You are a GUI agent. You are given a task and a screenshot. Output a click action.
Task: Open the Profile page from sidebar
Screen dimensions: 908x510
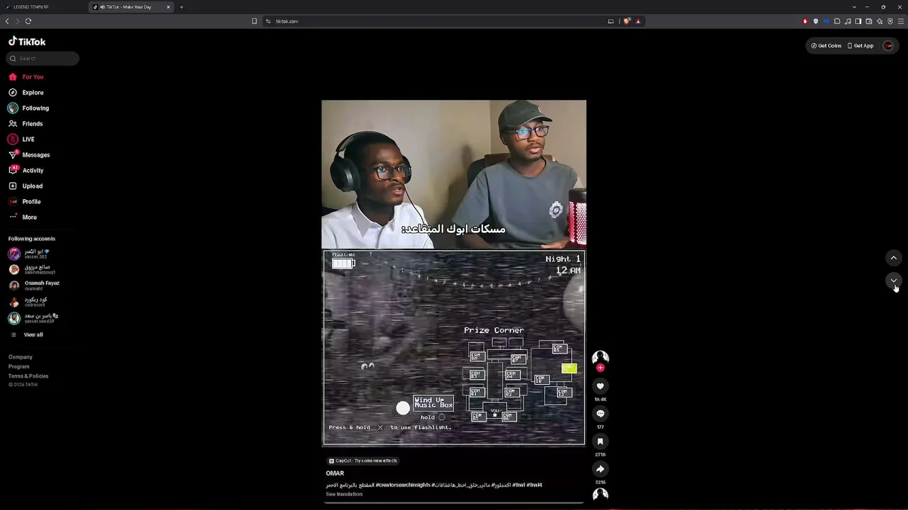[25, 201]
